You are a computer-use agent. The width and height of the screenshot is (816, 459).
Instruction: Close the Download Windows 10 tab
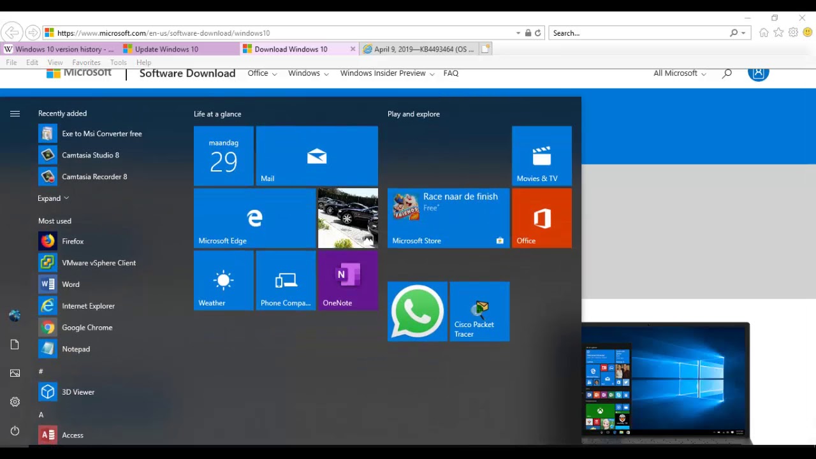pos(353,49)
